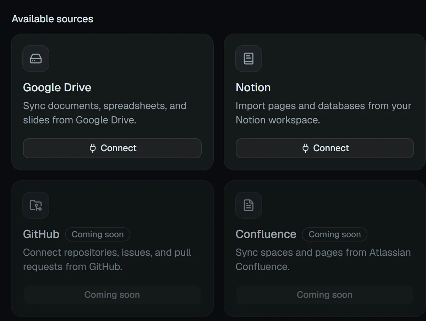426x321 pixels.
Task: Select the GitHub card title
Action: [41, 234]
